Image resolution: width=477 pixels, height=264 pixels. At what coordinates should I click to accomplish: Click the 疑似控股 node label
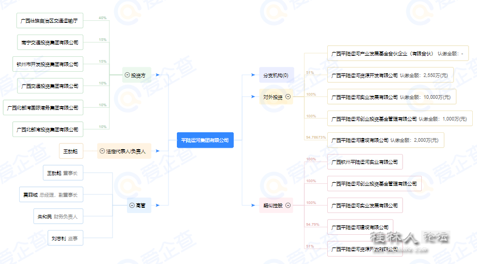click(x=273, y=206)
